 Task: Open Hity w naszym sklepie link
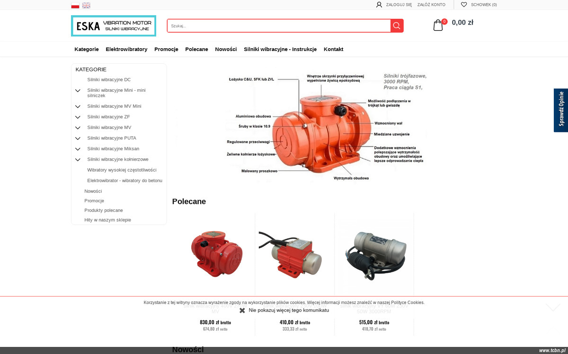tap(108, 220)
